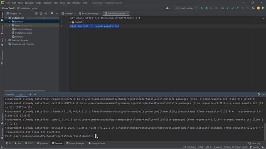Click Python 3.9 interpreter in status bar
266x149 pixels.
236,147
